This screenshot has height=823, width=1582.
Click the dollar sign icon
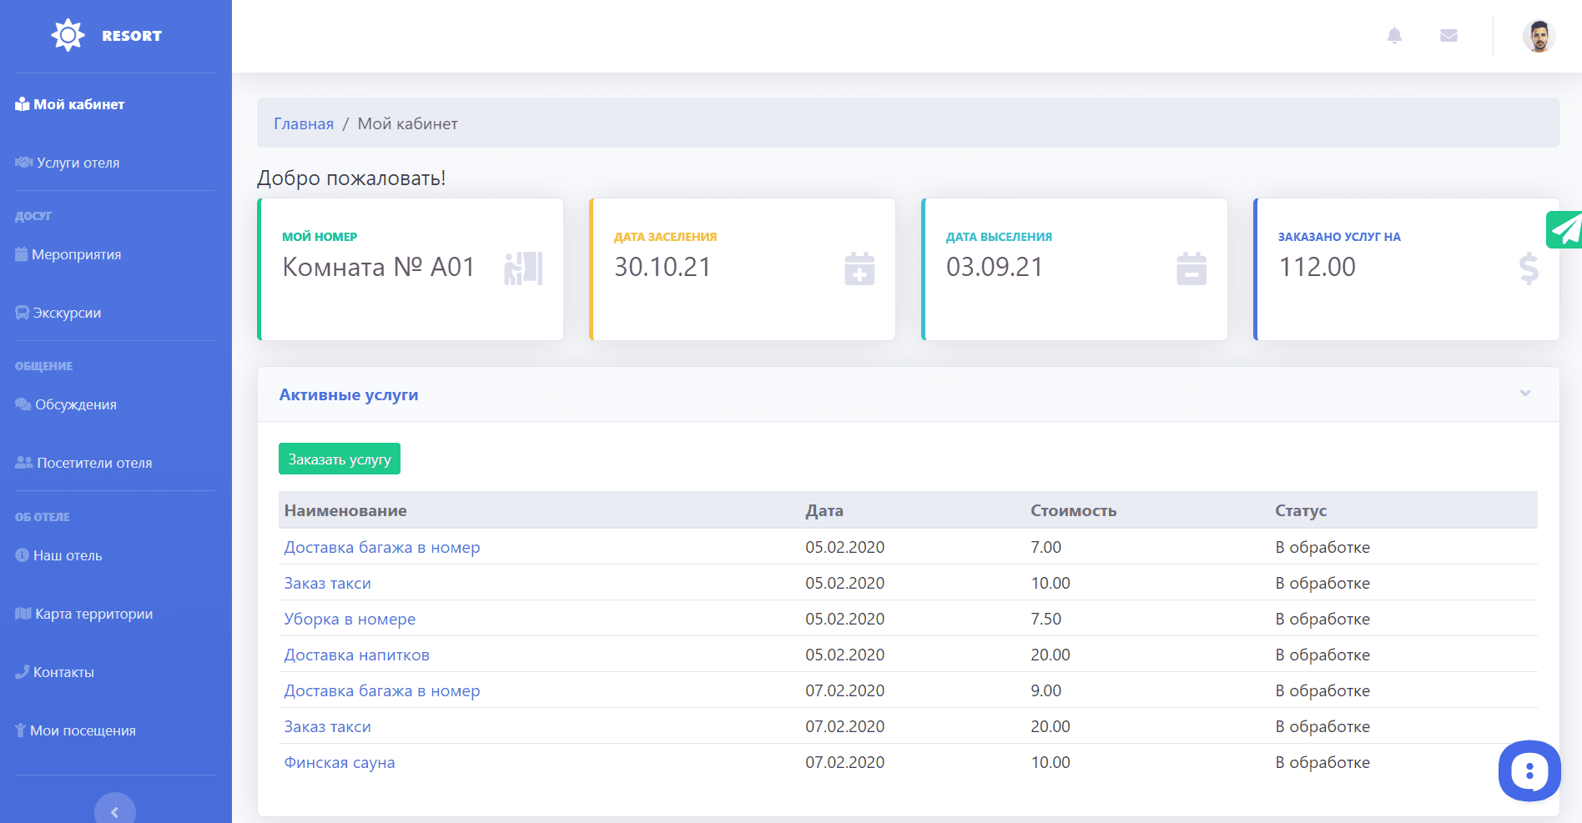coord(1528,268)
